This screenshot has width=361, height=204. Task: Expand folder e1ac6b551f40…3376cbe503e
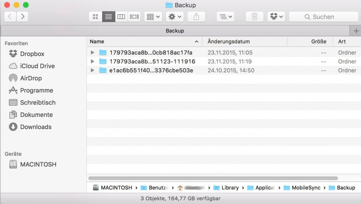pyautogui.click(x=92, y=71)
